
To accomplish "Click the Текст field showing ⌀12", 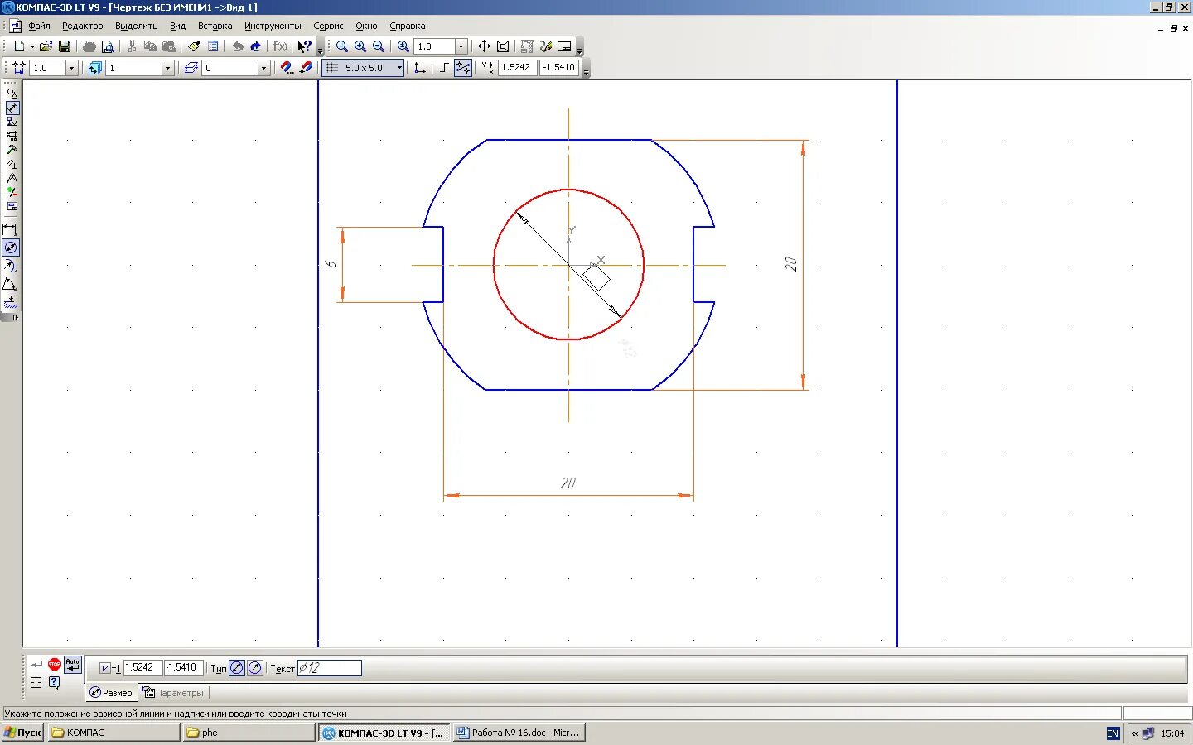I will [330, 668].
